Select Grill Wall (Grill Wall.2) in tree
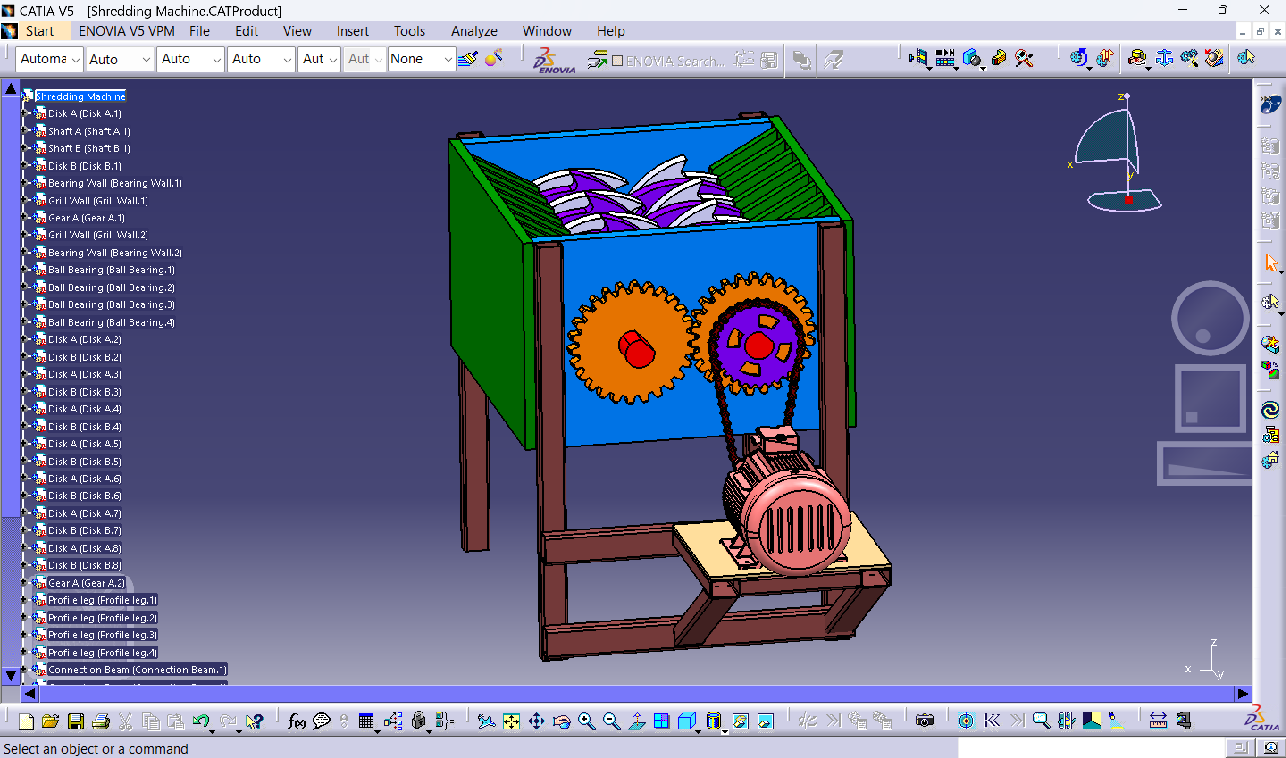The image size is (1286, 758). [x=98, y=234]
